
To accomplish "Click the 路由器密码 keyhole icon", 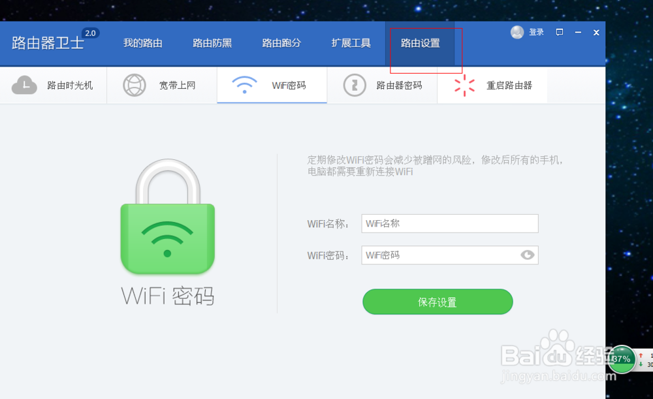I will [355, 85].
